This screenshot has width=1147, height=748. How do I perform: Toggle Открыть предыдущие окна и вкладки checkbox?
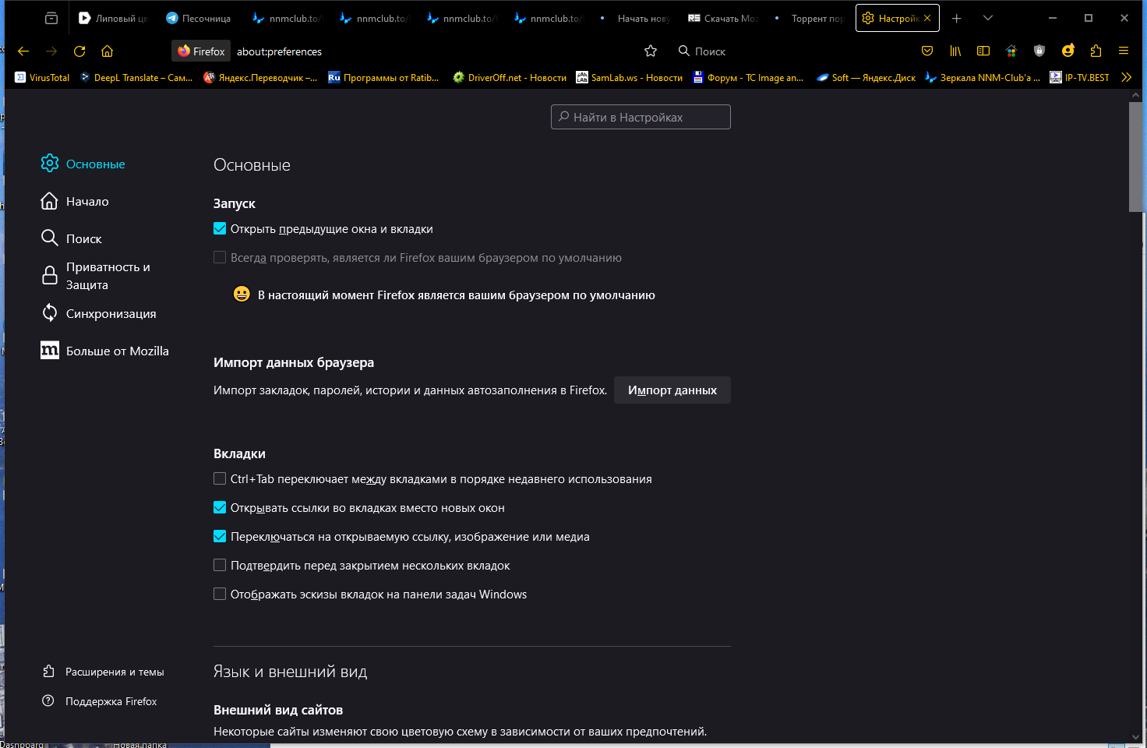220,229
